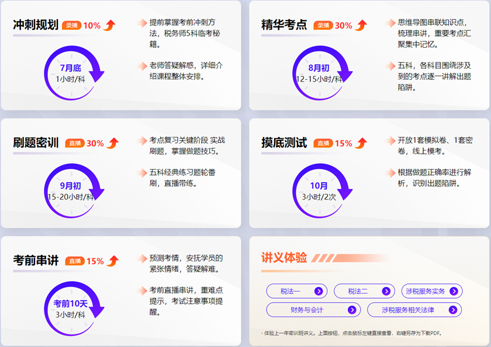Expand the circular arrow inside 涉税服务实务 button
This screenshot has width=491, height=347.
click(x=455, y=291)
